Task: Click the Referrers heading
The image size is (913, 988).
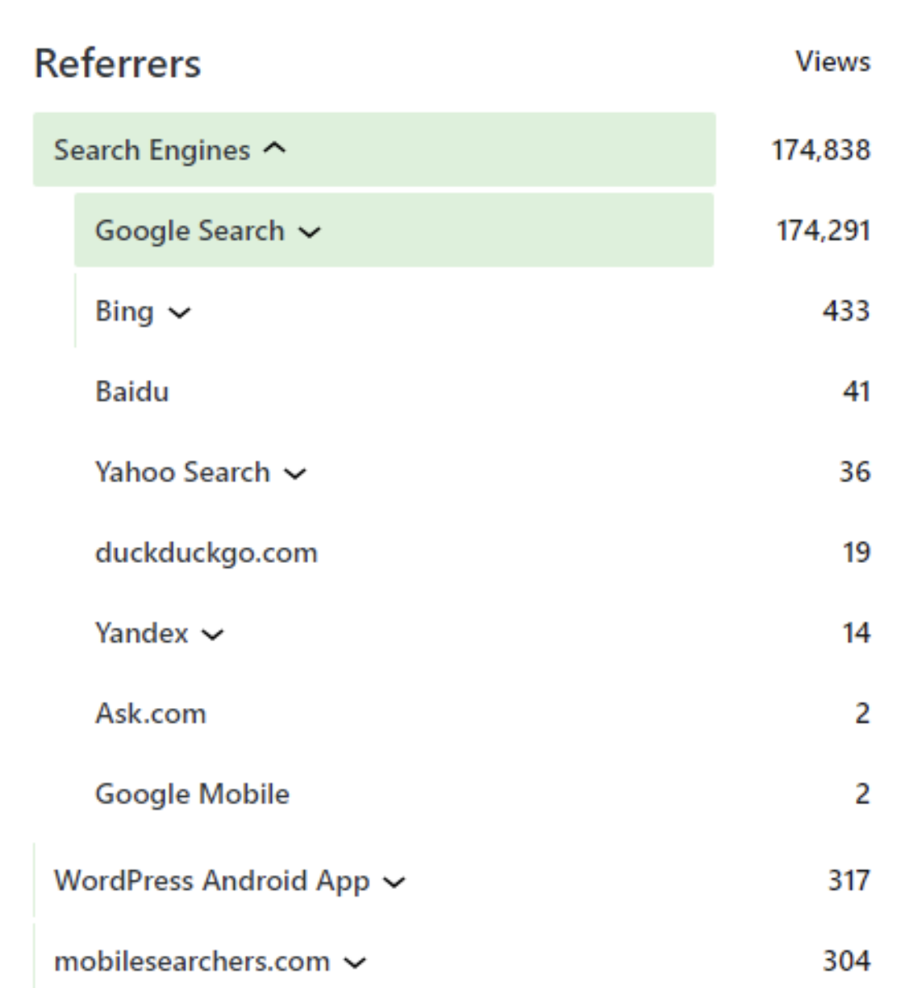Action: (x=118, y=64)
